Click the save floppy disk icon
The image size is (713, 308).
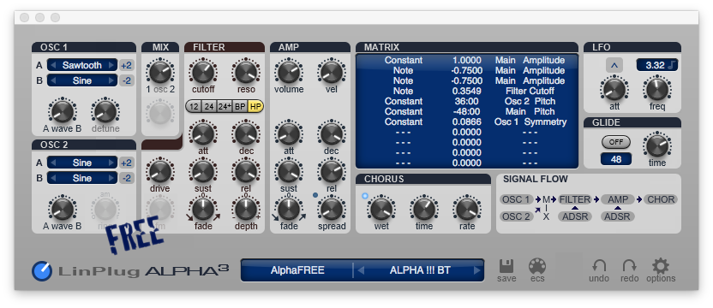click(x=506, y=266)
